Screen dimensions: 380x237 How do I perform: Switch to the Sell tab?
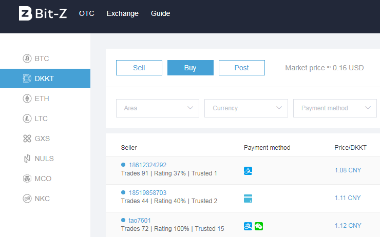click(139, 68)
